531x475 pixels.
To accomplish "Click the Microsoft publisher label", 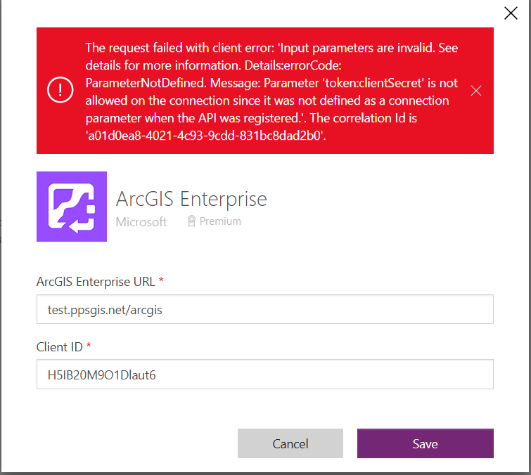I will click(141, 222).
